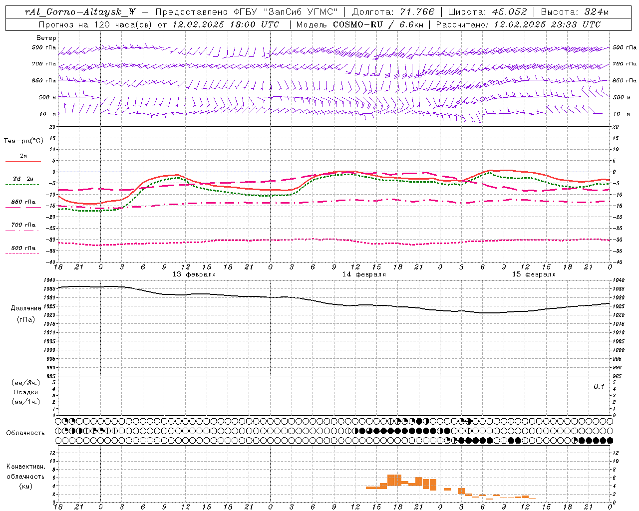Viewport: 639px width, 511px height.
Task: Click the '15 февраля' date label
Action: 534,274
